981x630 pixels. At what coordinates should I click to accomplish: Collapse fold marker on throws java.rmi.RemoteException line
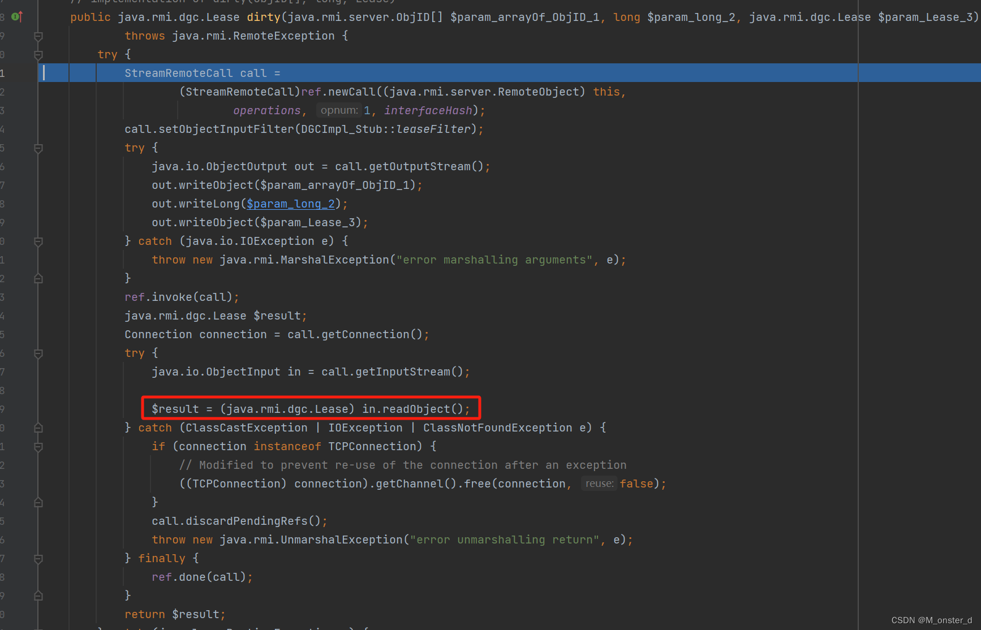click(x=38, y=36)
